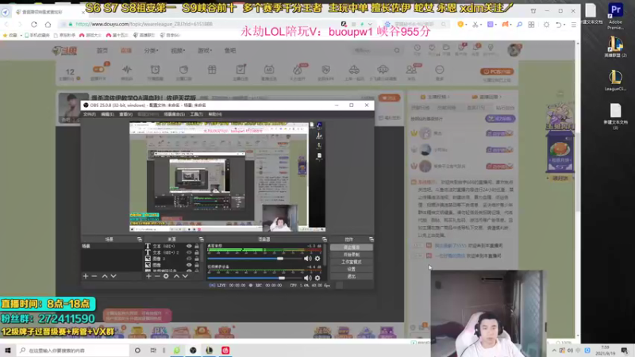Open gear settings for bottom mixer track
Viewport: 635px width, 357px height.
click(317, 278)
